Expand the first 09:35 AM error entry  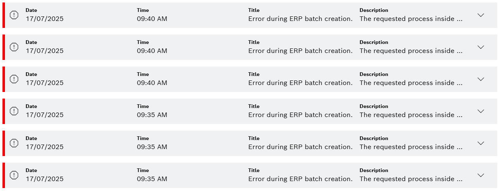point(480,111)
